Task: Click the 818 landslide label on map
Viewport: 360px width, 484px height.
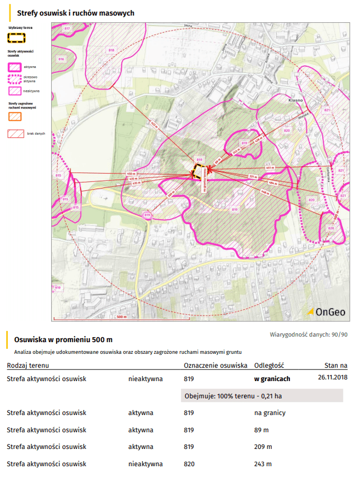Action: pyautogui.click(x=111, y=50)
